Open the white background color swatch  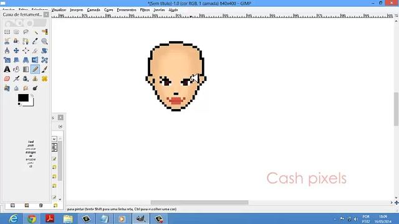(x=31, y=104)
